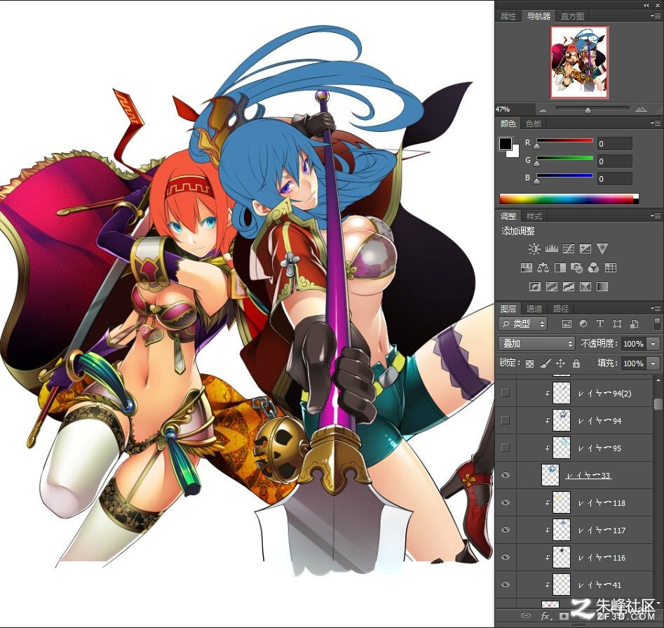Filter layers by adjustment layers icon
The image size is (664, 628).
(x=583, y=324)
